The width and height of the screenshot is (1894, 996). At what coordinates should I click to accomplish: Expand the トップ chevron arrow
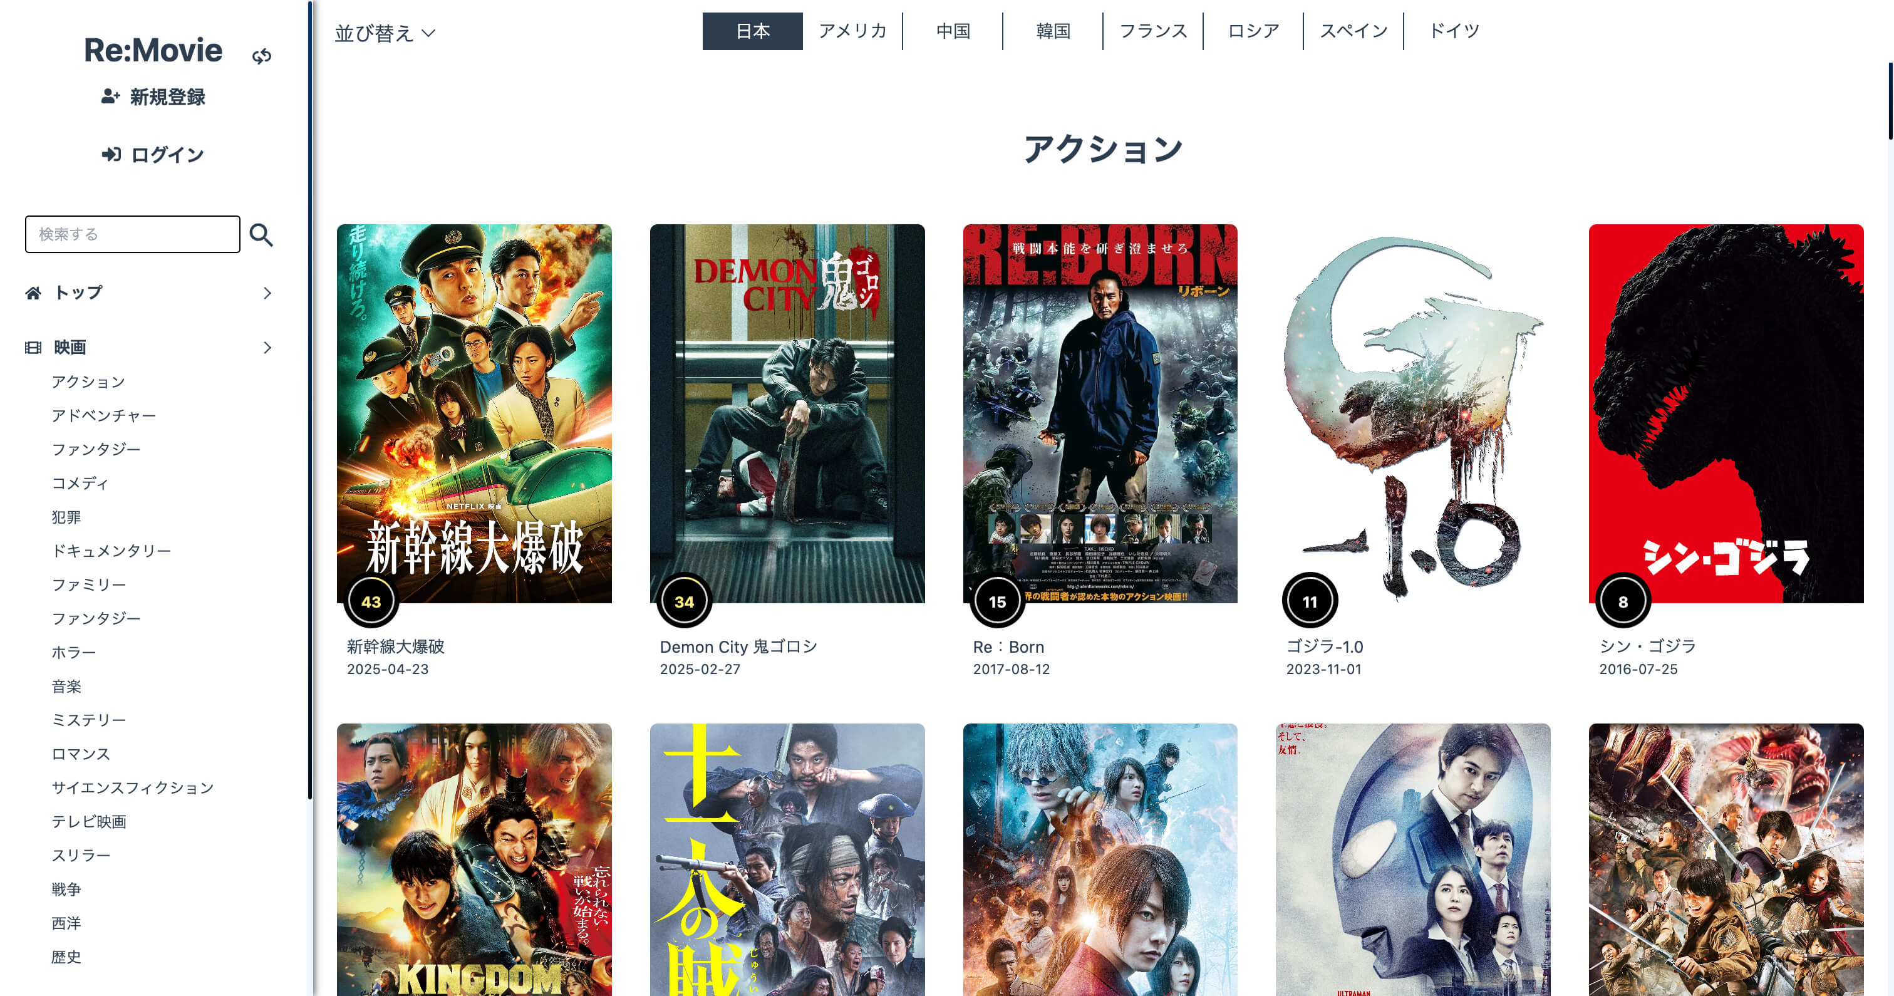click(267, 293)
